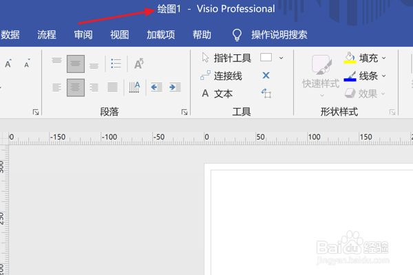Viewport: 413px width, 275px height.
Task: Select the rectangle shape tool
Action: tap(266, 57)
